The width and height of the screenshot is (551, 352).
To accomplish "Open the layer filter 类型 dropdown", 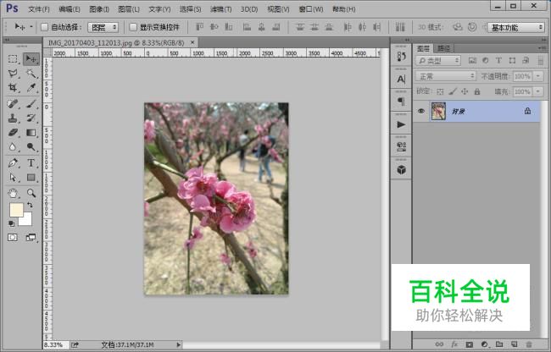I will (438, 61).
